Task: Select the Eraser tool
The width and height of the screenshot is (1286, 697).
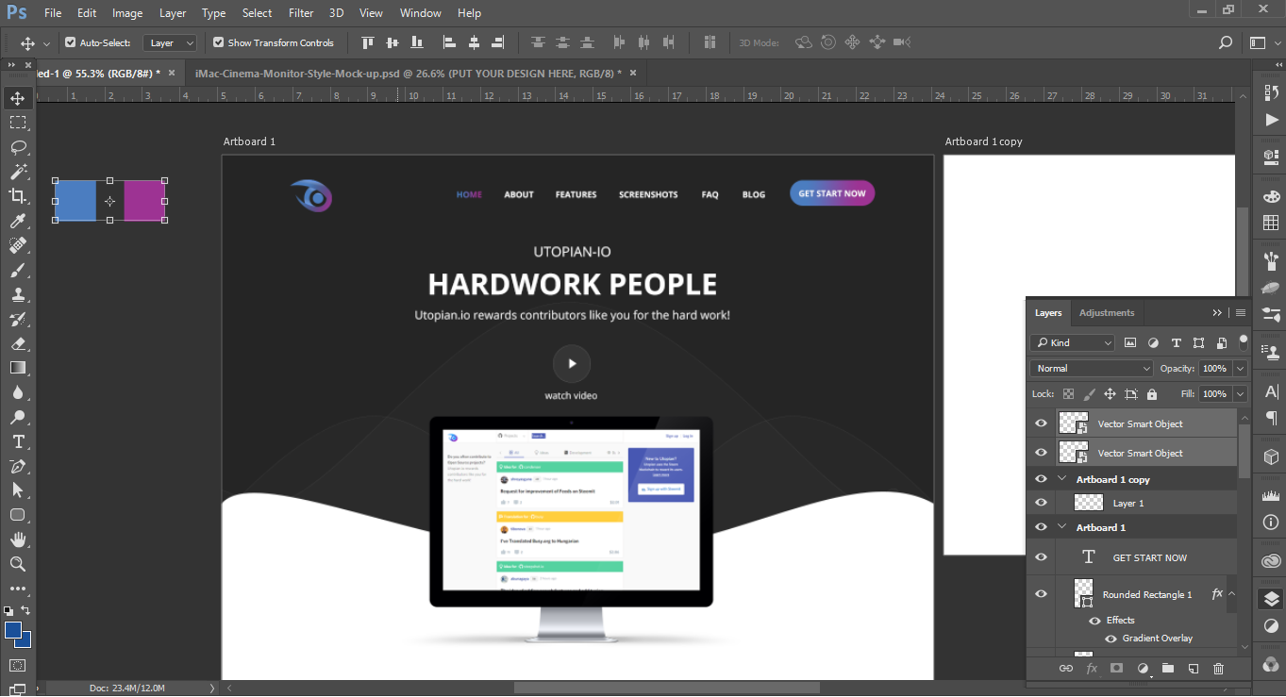Action: pos(18,343)
